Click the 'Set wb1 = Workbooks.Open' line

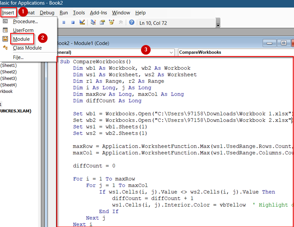tap(183, 114)
